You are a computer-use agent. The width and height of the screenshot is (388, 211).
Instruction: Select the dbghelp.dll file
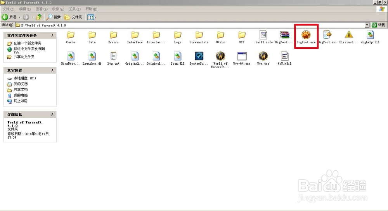click(370, 37)
